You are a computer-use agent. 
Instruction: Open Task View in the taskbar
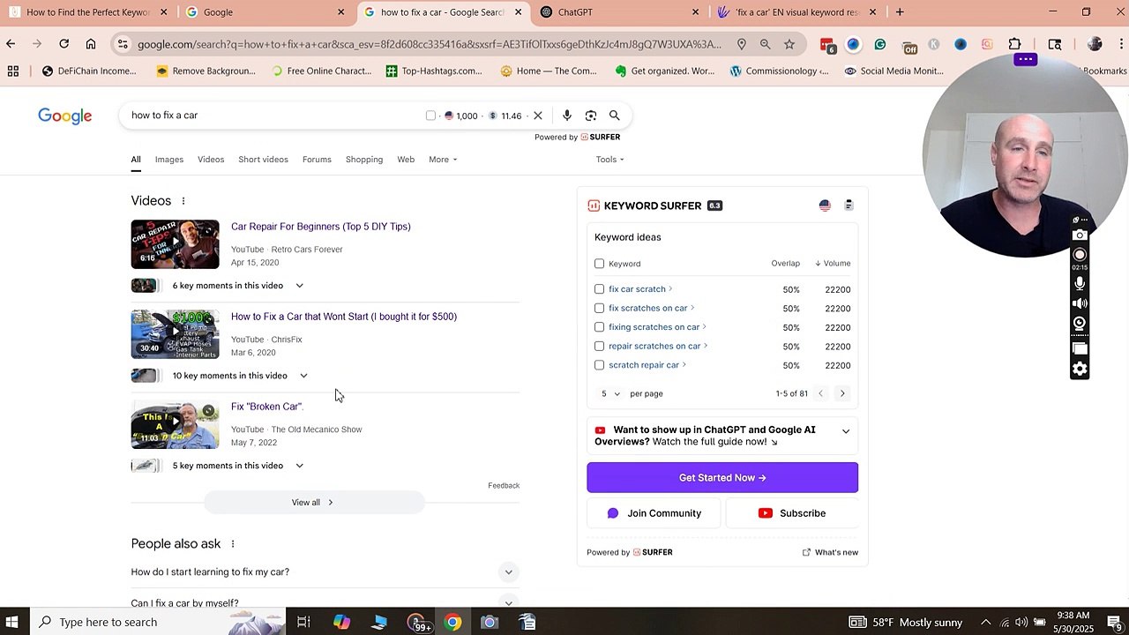click(303, 623)
